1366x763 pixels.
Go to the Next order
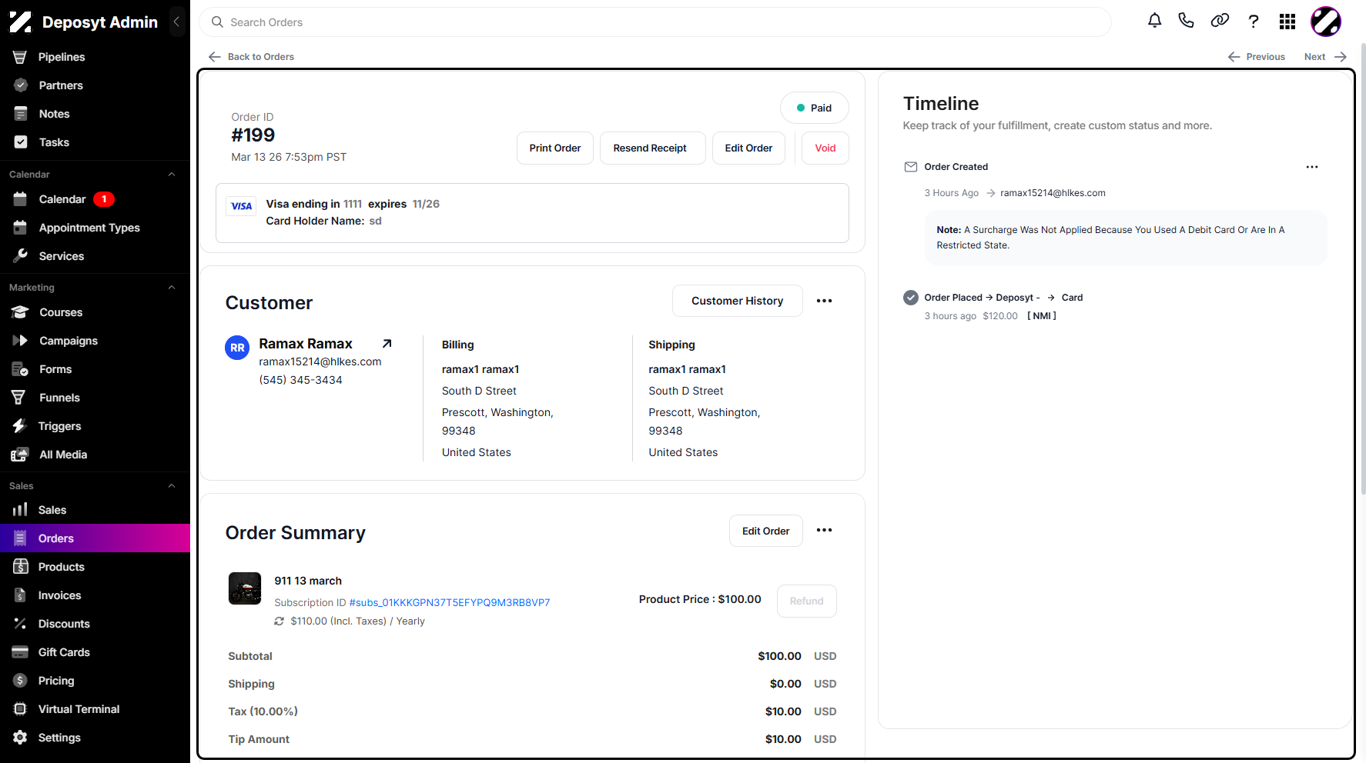1325,57
